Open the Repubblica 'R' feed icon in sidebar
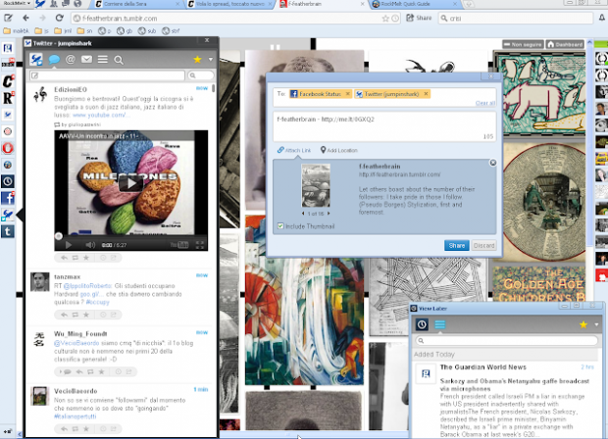Viewport: 608px width, 439px height. 8,98
